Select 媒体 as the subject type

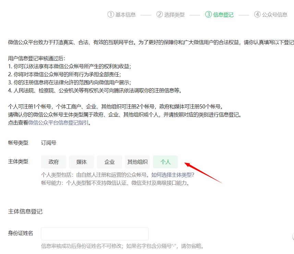pos(82,162)
